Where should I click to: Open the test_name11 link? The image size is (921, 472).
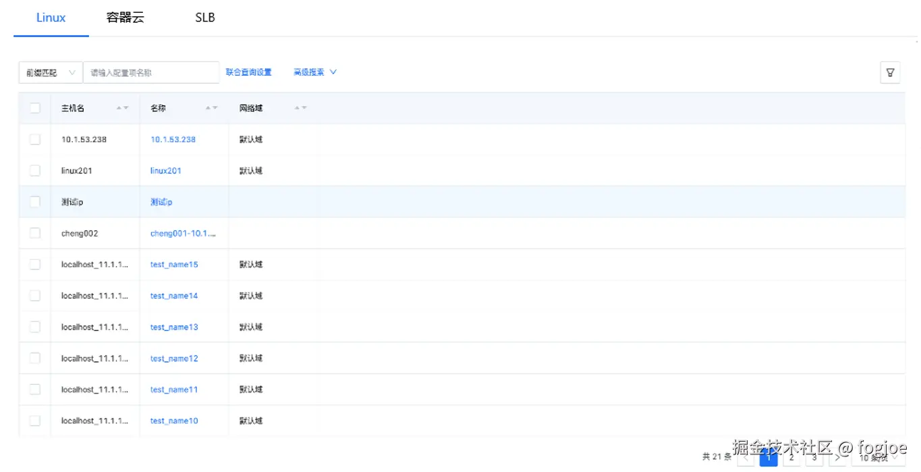click(174, 390)
